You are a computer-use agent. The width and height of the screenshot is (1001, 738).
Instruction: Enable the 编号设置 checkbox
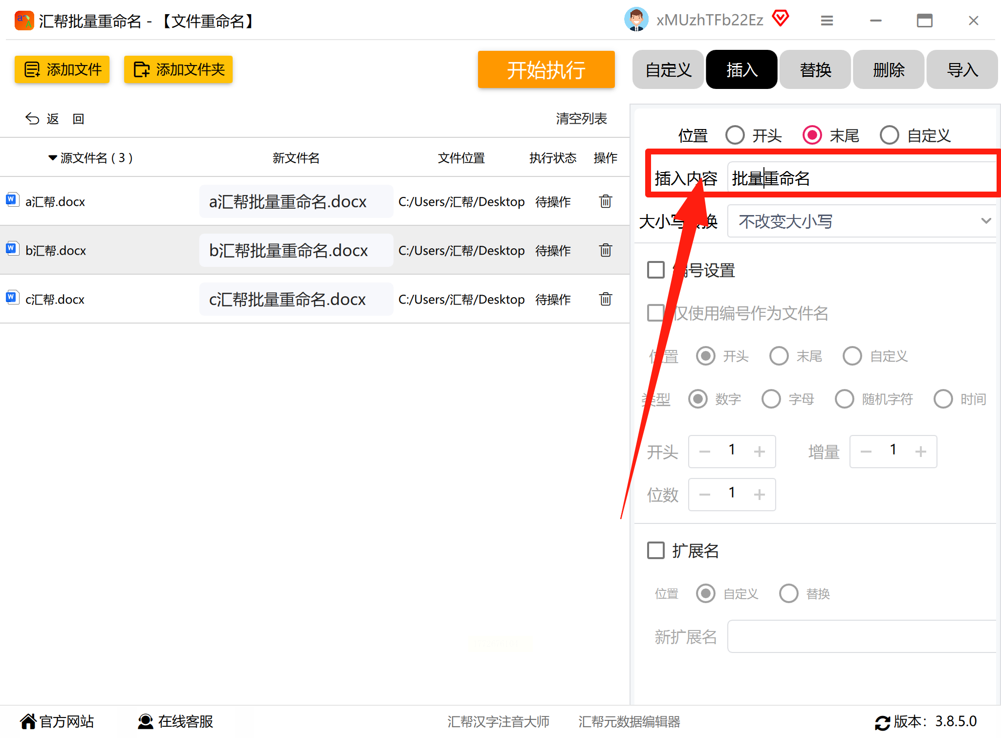[656, 270]
